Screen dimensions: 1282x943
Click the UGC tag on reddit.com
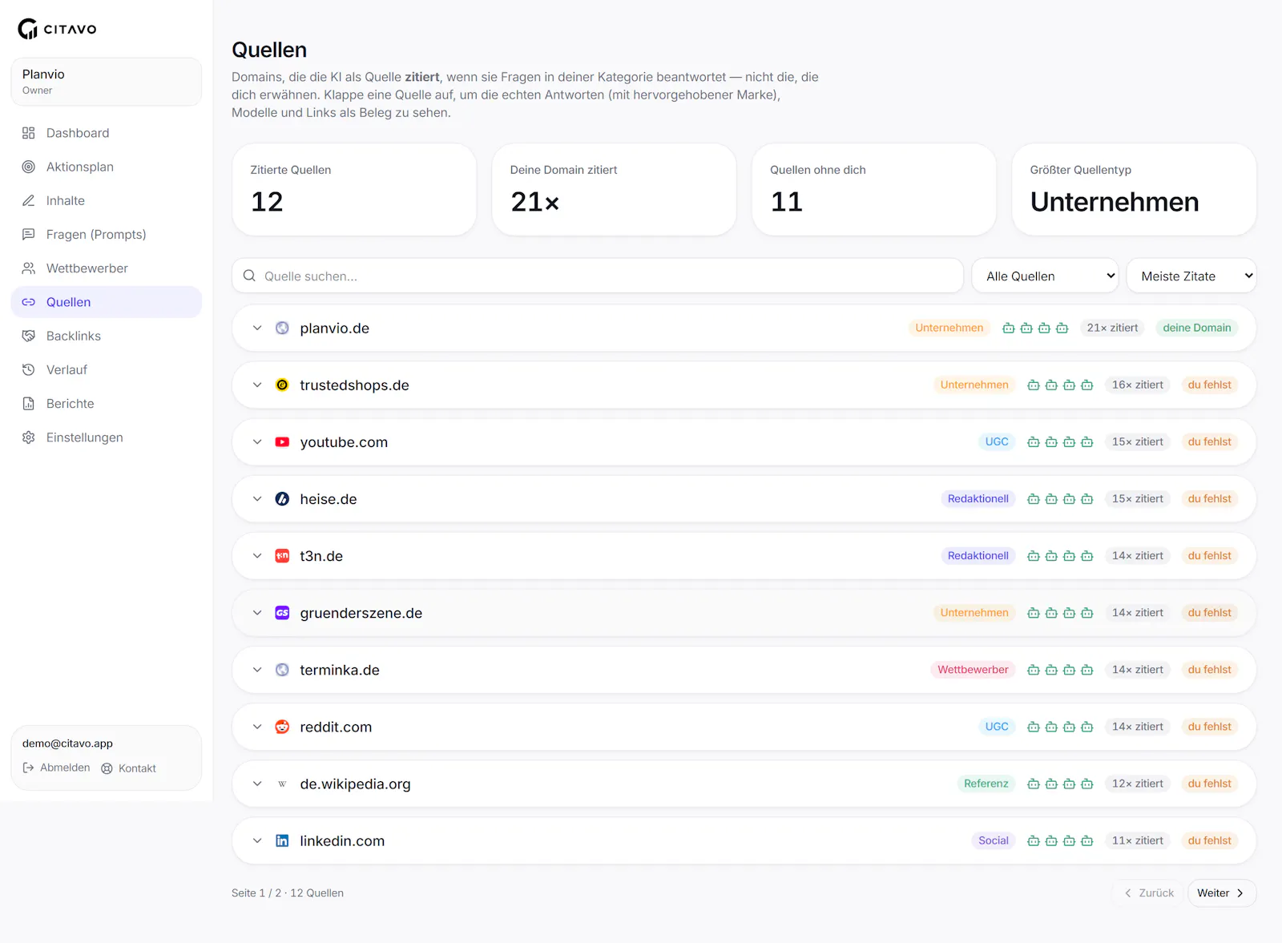pyautogui.click(x=997, y=727)
